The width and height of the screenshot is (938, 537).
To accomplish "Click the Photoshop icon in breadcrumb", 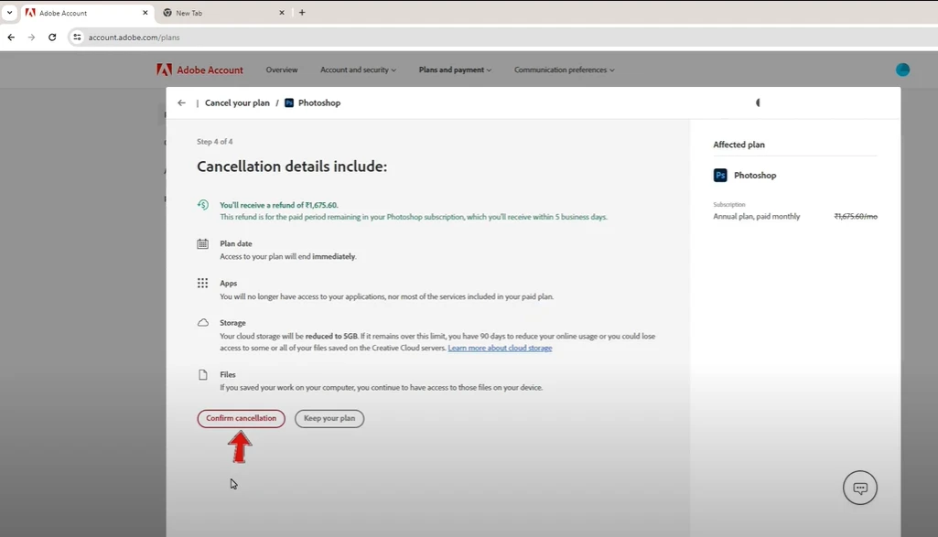I will pos(289,102).
